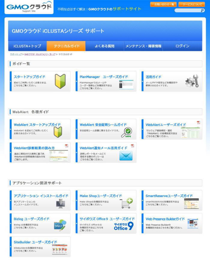Click PlanManager screenshot thumbnail

click(x=126, y=84)
